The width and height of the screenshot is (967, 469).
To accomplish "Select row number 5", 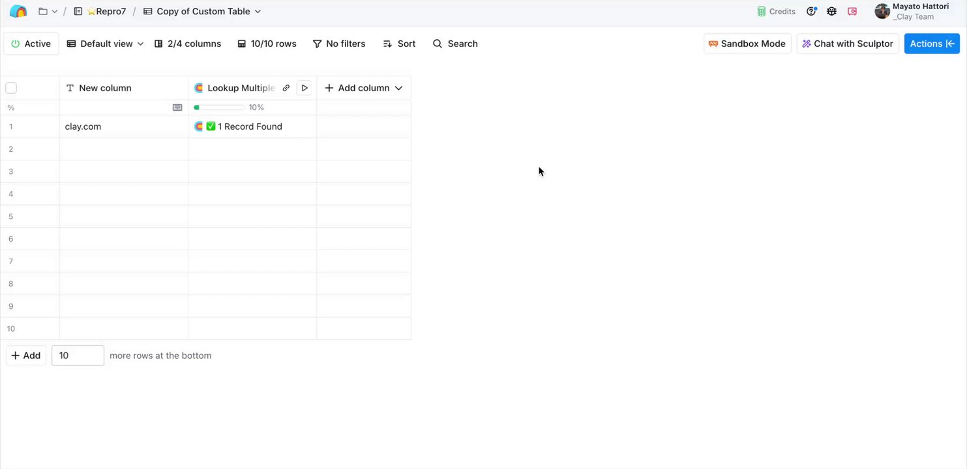I will point(11,216).
